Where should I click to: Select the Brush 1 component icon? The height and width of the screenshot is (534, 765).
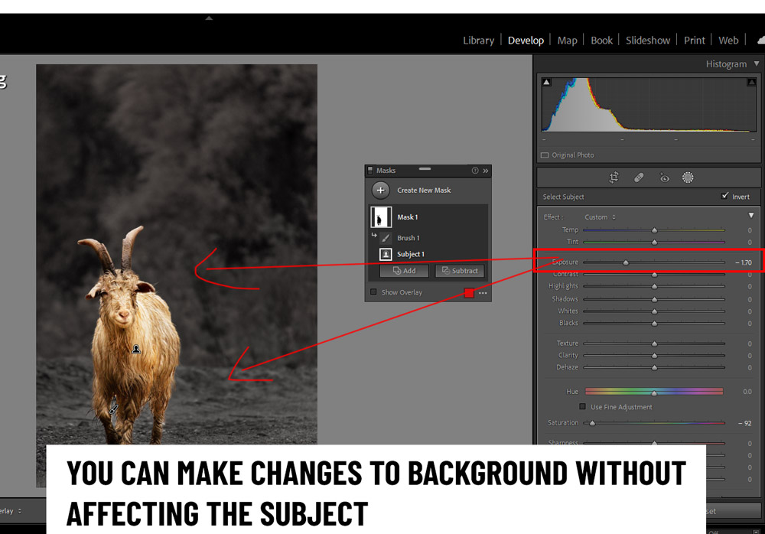[x=386, y=238]
